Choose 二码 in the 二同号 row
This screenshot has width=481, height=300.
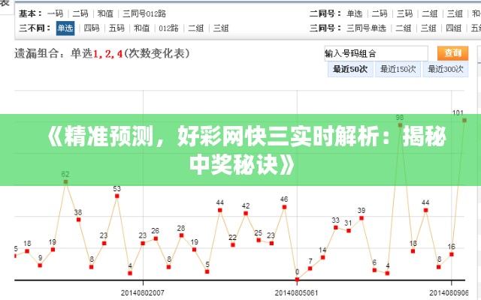380,13
